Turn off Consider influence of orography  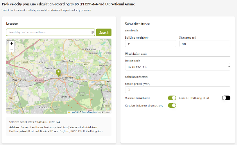point(172,105)
